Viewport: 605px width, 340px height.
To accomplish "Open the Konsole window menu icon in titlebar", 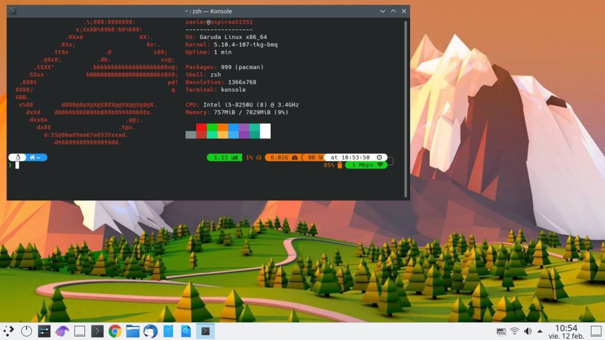I will (x=13, y=11).
